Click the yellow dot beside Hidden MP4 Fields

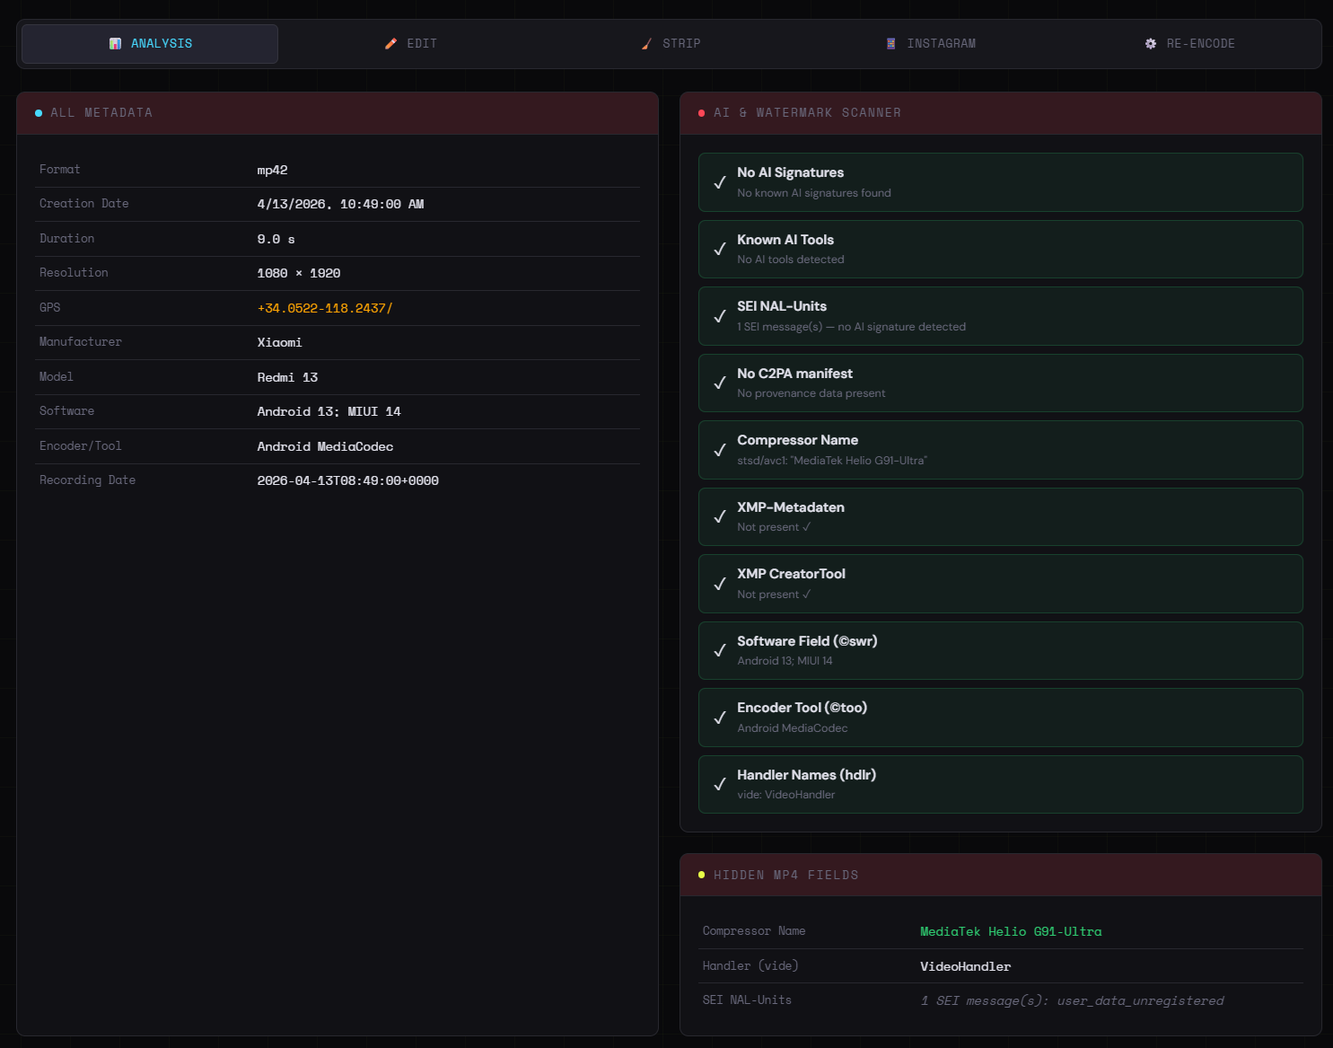[x=702, y=875]
